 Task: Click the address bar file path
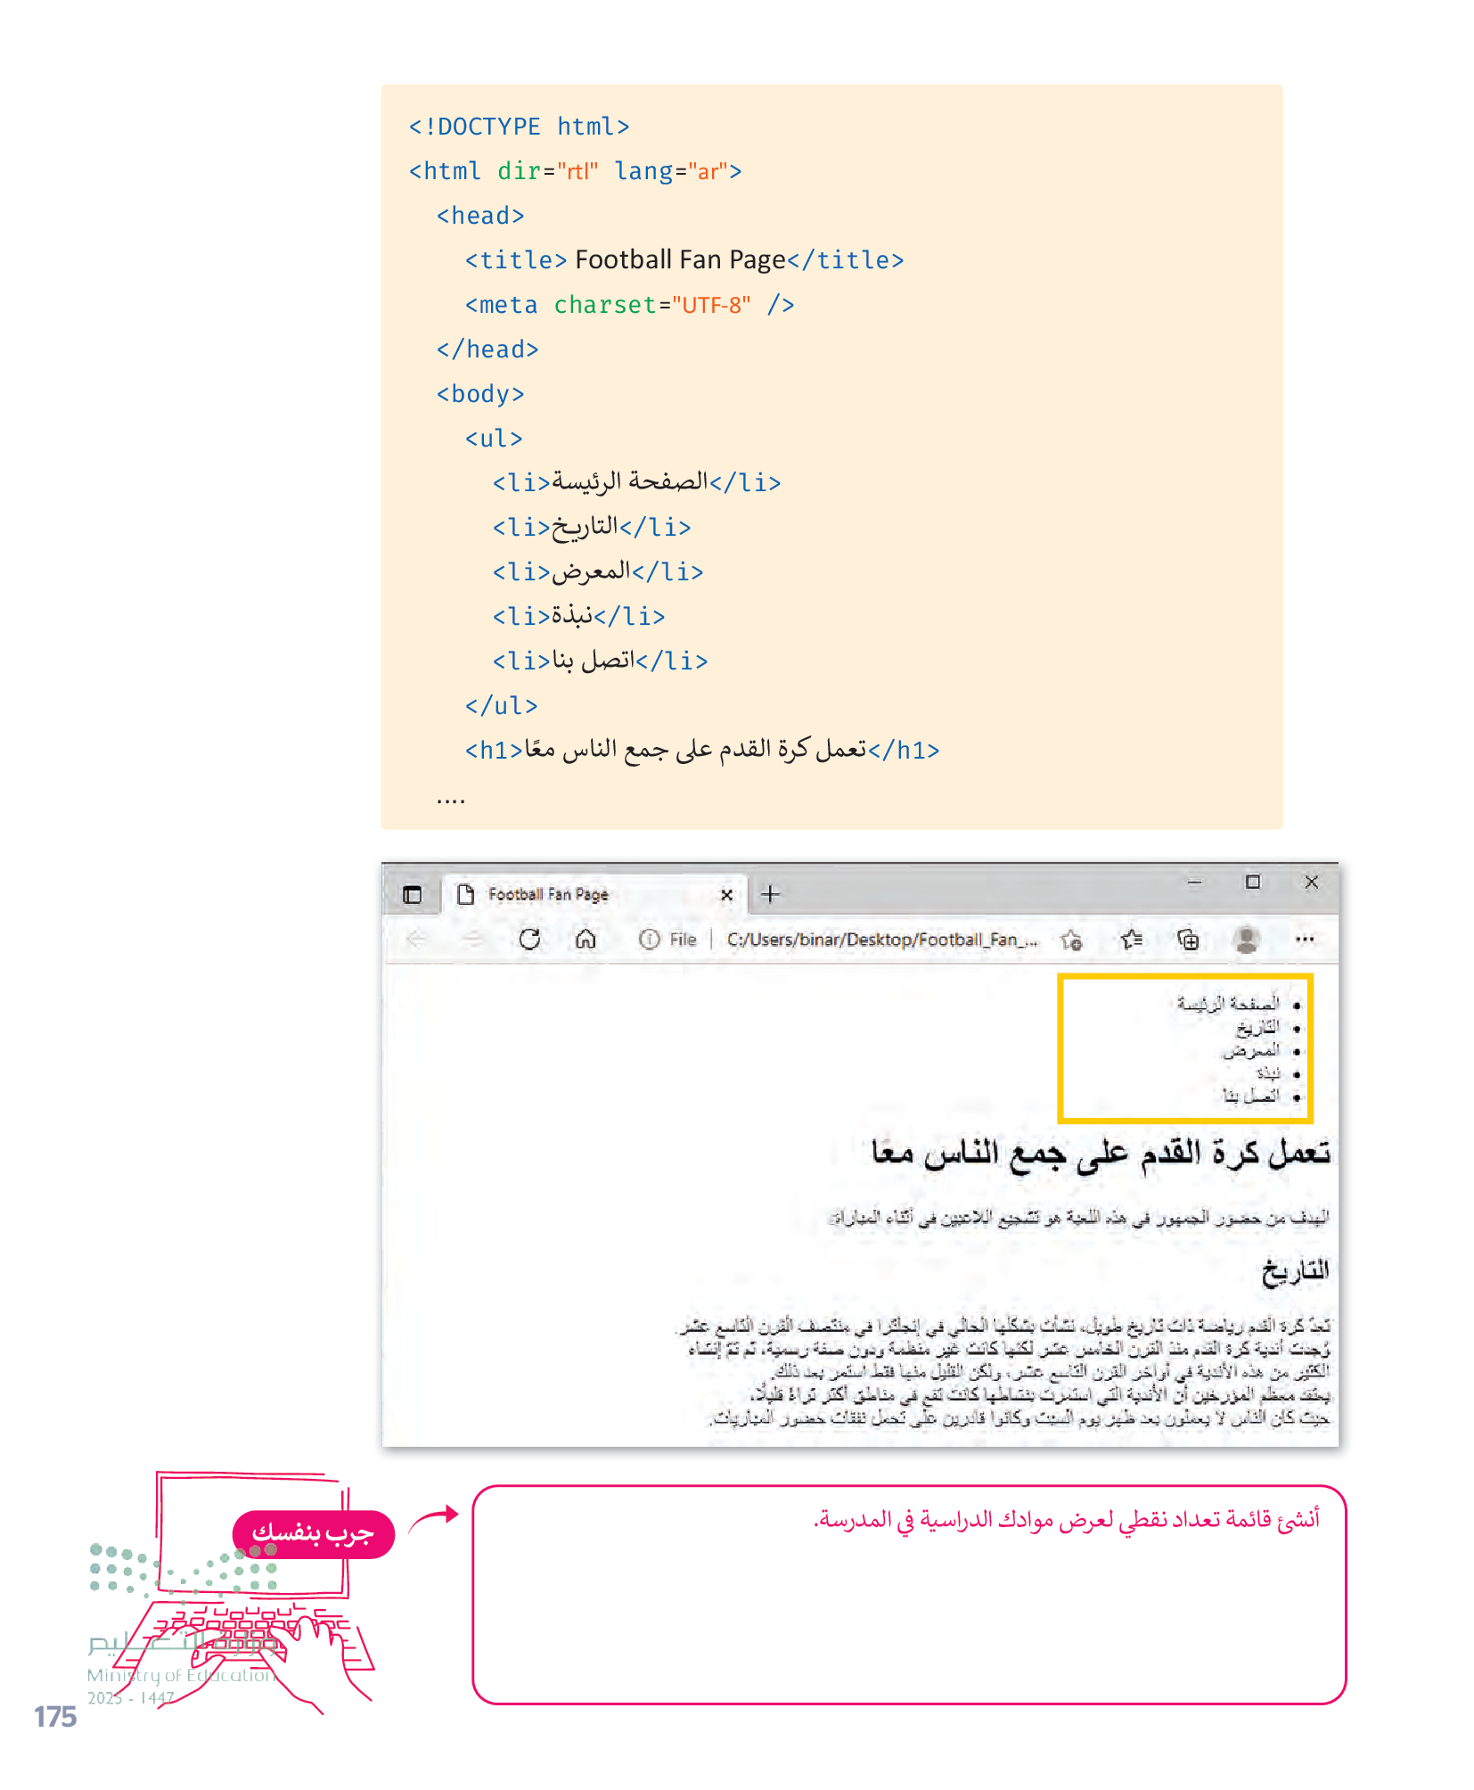(x=880, y=940)
